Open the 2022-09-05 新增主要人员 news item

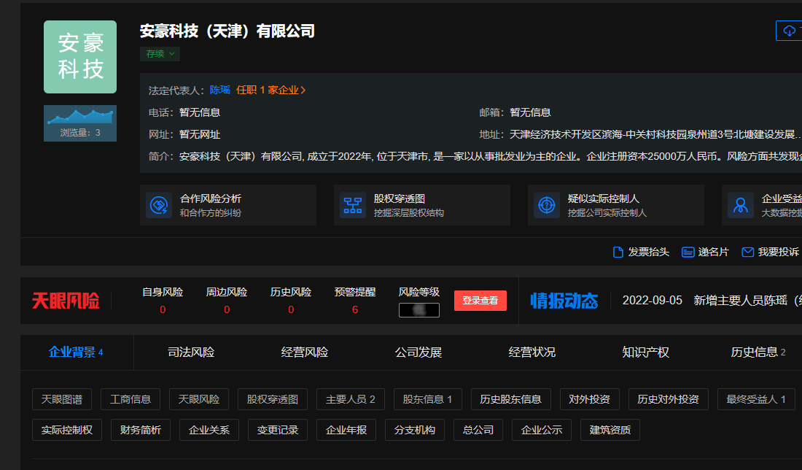[712, 301]
